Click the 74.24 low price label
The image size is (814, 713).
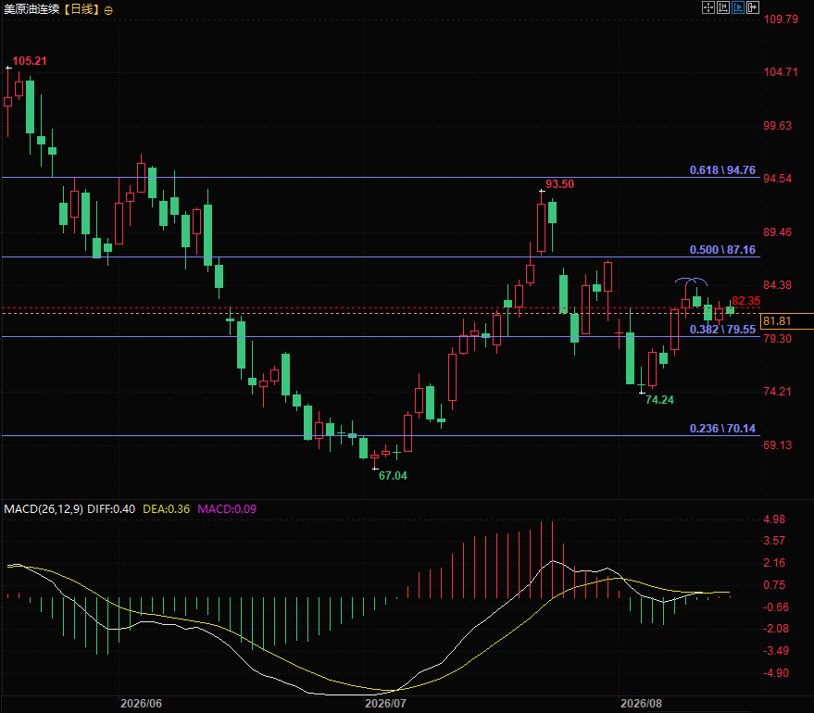(x=659, y=400)
